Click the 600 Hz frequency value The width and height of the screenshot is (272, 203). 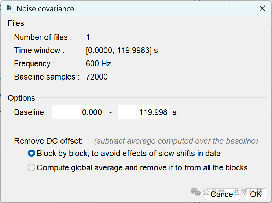pyautogui.click(x=98, y=64)
